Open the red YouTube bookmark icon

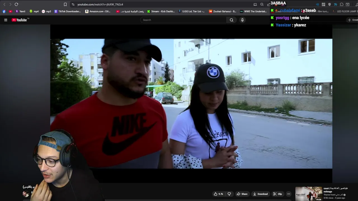click(x=10, y=11)
